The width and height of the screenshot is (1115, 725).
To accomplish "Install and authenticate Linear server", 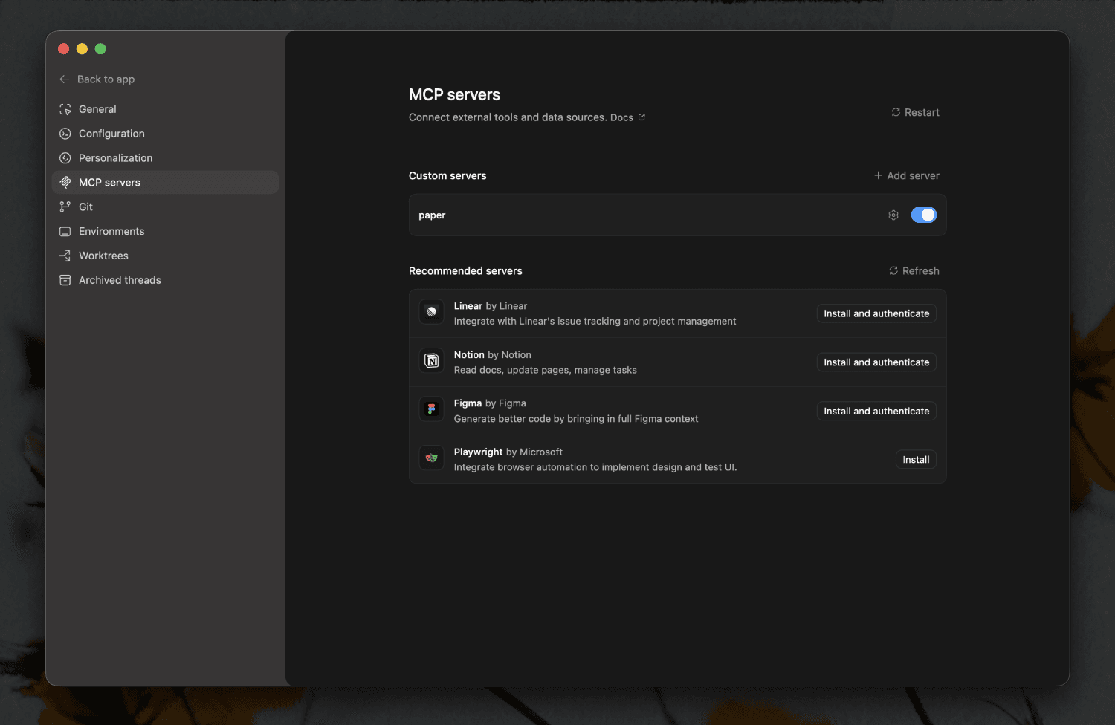I will click(876, 313).
